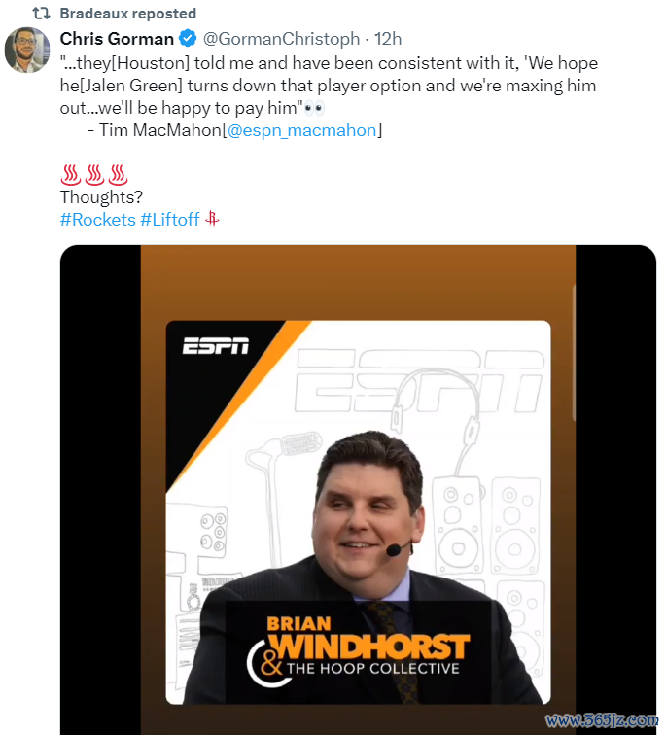The image size is (666, 735).
Task: Open the Chris Gorman display name
Action: coord(117,39)
